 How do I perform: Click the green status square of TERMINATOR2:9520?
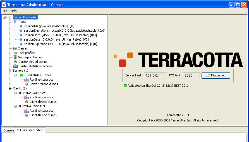click(x=21, y=75)
